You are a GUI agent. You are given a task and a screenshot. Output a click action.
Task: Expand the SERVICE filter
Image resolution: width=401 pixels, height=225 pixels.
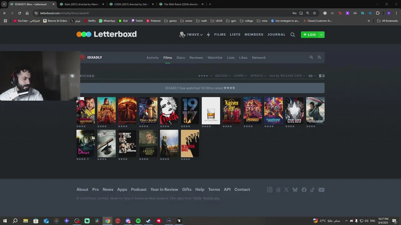coord(258,76)
